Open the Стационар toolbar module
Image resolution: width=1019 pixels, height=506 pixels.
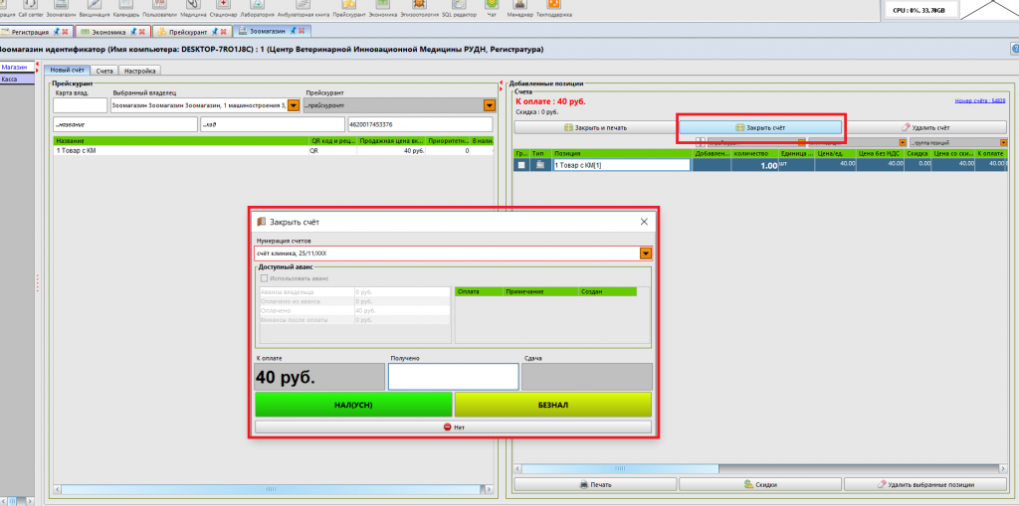[222, 10]
